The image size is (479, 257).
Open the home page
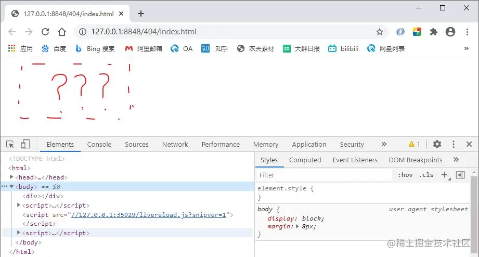click(62, 32)
